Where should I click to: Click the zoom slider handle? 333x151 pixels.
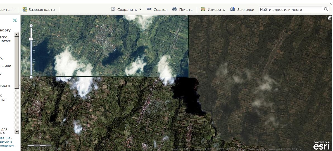click(x=31, y=39)
